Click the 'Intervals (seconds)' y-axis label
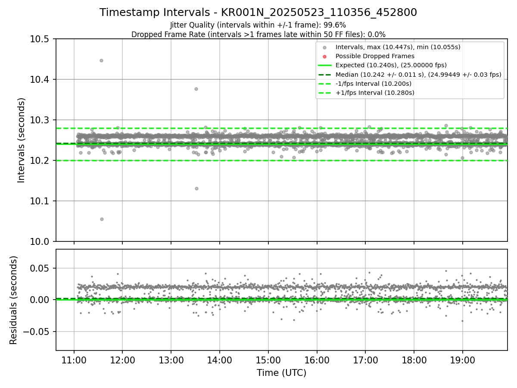Screen dimensions: 517x388 [22, 140]
